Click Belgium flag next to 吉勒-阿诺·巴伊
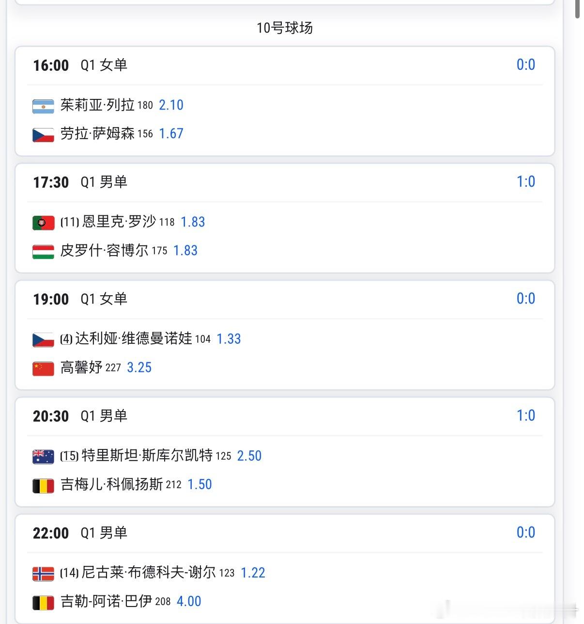 (43, 602)
